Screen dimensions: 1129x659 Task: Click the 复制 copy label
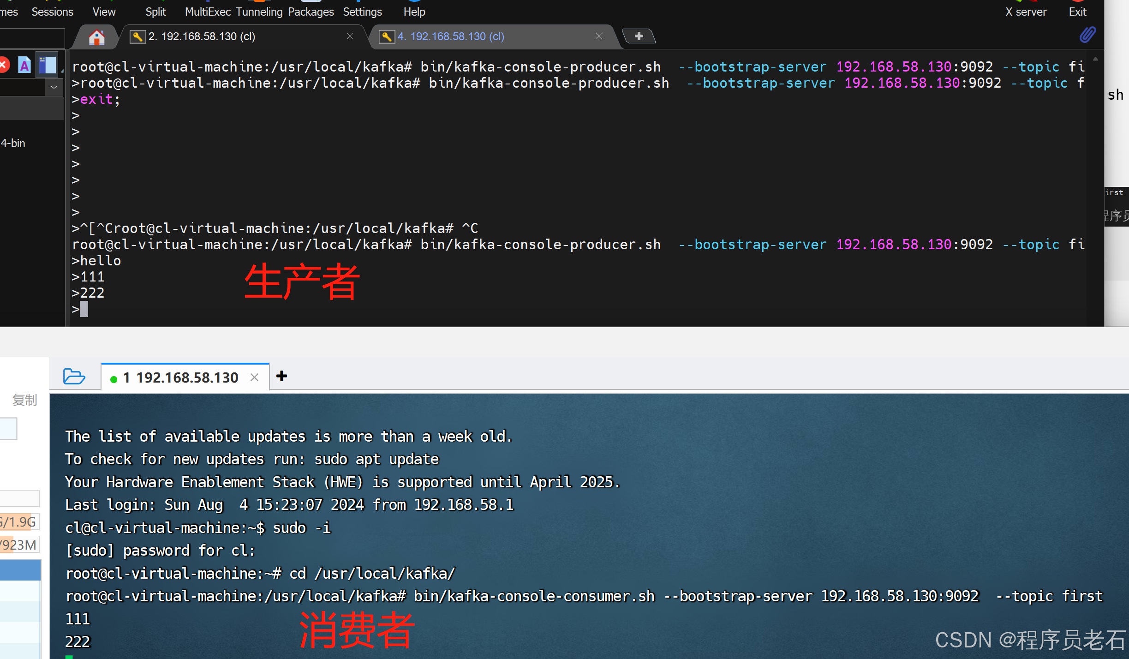[x=24, y=400]
